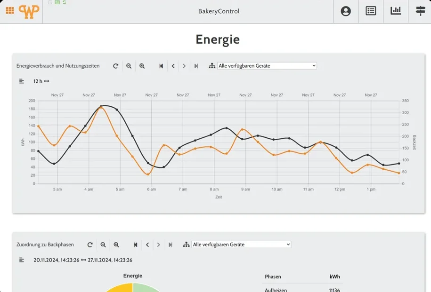Open the orange apps grid menu
431x292 pixels.
click(10, 11)
